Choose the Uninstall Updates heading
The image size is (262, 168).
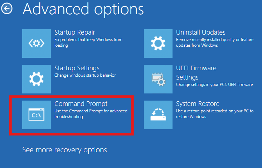tap(200, 32)
